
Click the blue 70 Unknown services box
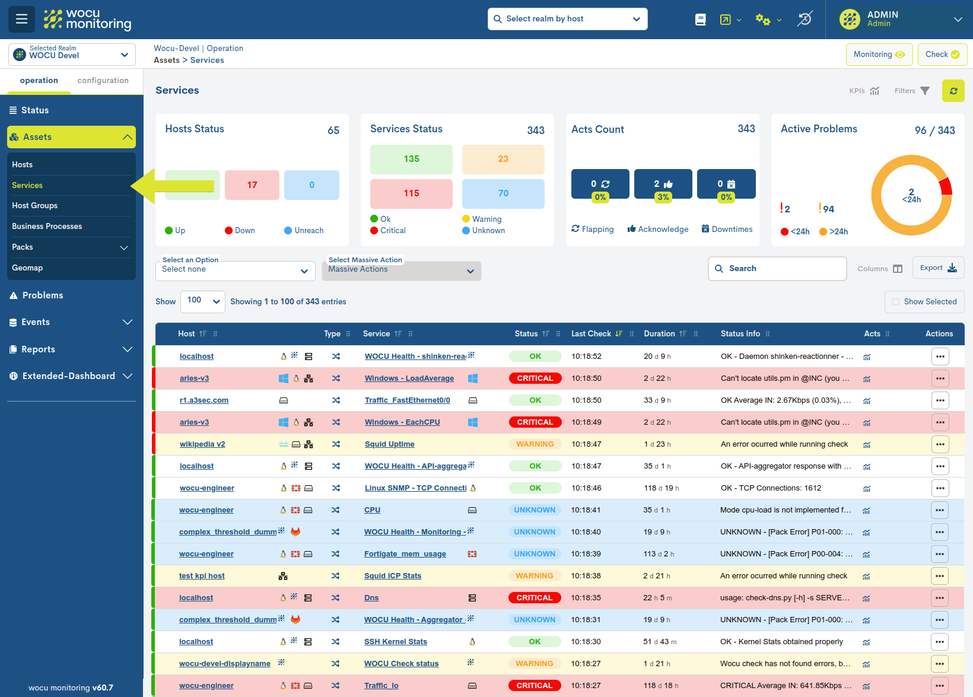point(503,193)
